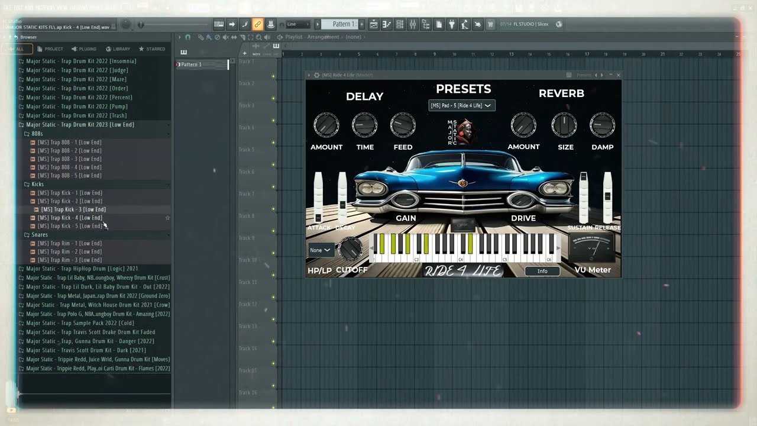Select the playback speaker tool in Playlist toolbar
Image resolution: width=757 pixels, height=426 pixels.
pyautogui.click(x=267, y=37)
